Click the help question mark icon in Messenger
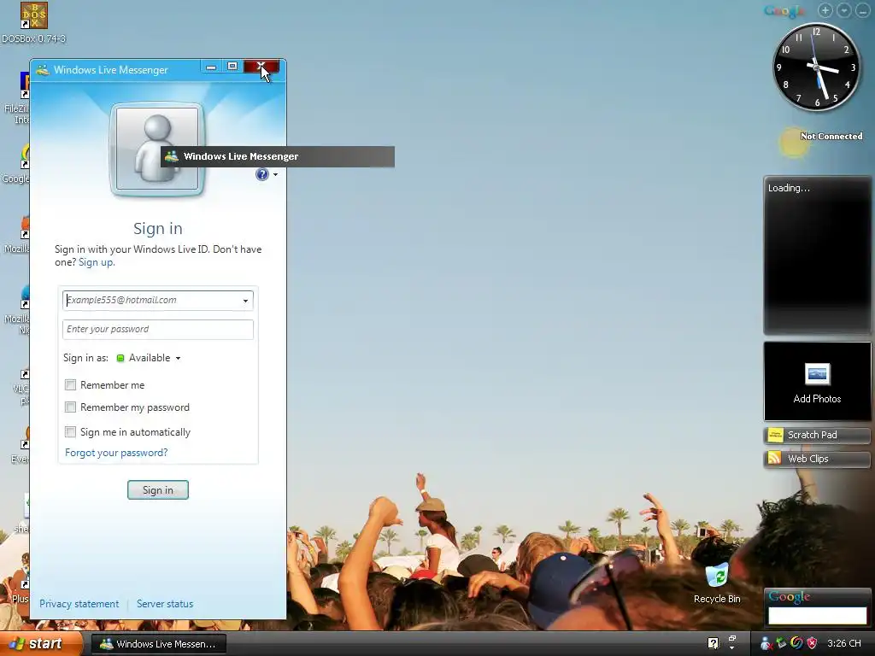Image resolution: width=875 pixels, height=656 pixels. 261,174
